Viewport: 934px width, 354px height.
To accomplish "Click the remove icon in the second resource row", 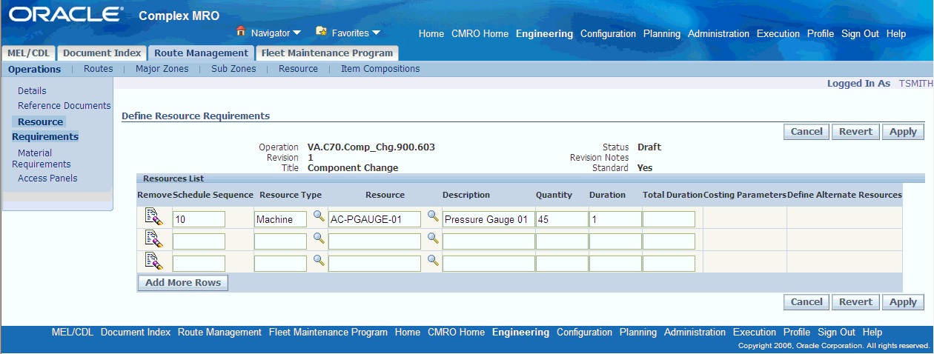I will 153,239.
